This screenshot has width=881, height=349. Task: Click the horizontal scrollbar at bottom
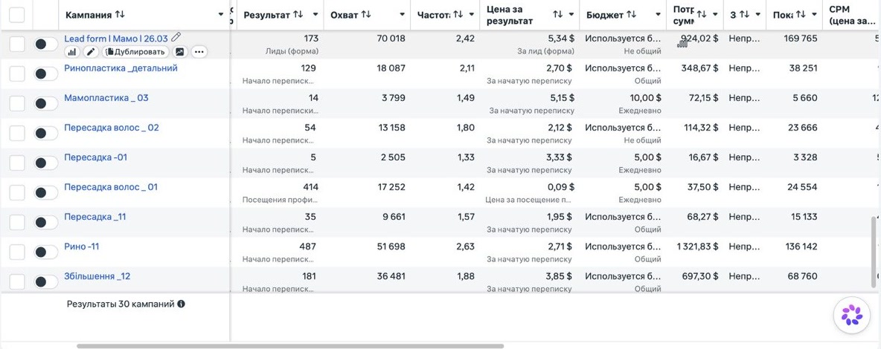(290, 346)
